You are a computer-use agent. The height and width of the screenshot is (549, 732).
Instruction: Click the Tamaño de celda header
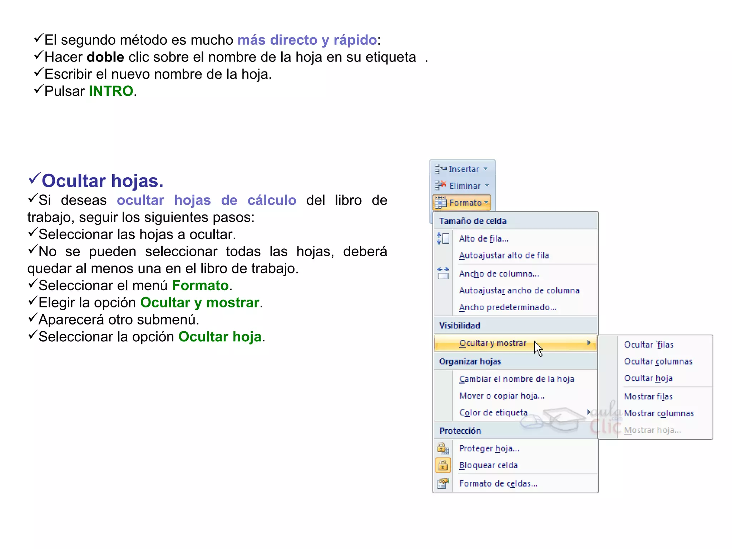pyautogui.click(x=473, y=221)
